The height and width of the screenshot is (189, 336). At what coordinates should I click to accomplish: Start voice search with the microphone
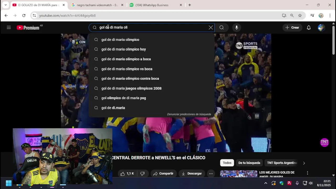point(237,27)
